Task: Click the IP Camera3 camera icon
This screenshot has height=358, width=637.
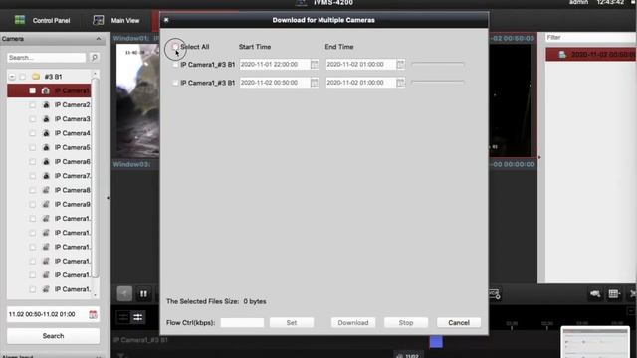Action: (46, 119)
